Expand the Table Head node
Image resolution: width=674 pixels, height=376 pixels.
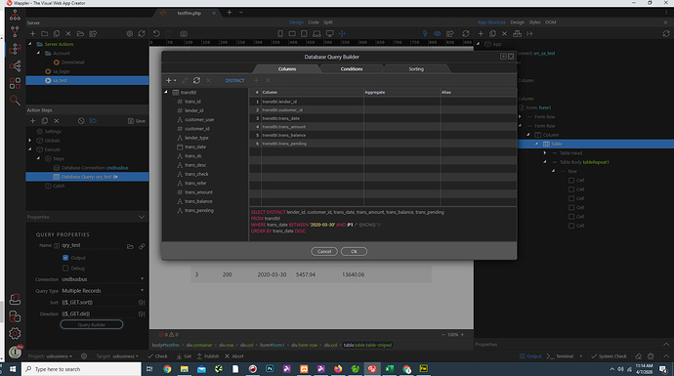pyautogui.click(x=545, y=153)
